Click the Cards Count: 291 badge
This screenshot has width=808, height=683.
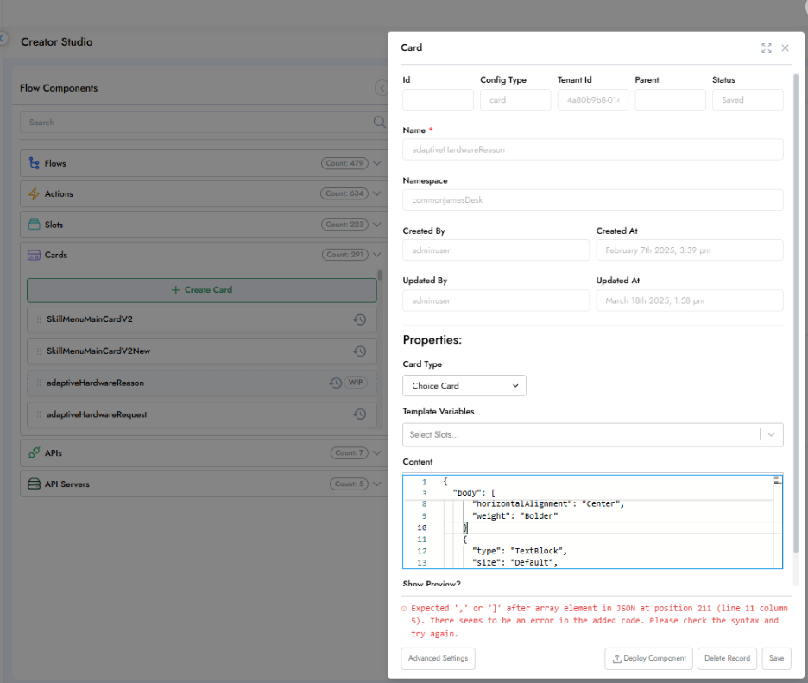tap(345, 255)
